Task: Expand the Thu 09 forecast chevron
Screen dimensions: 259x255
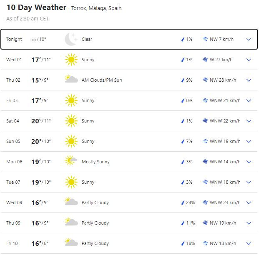Action: point(249,223)
